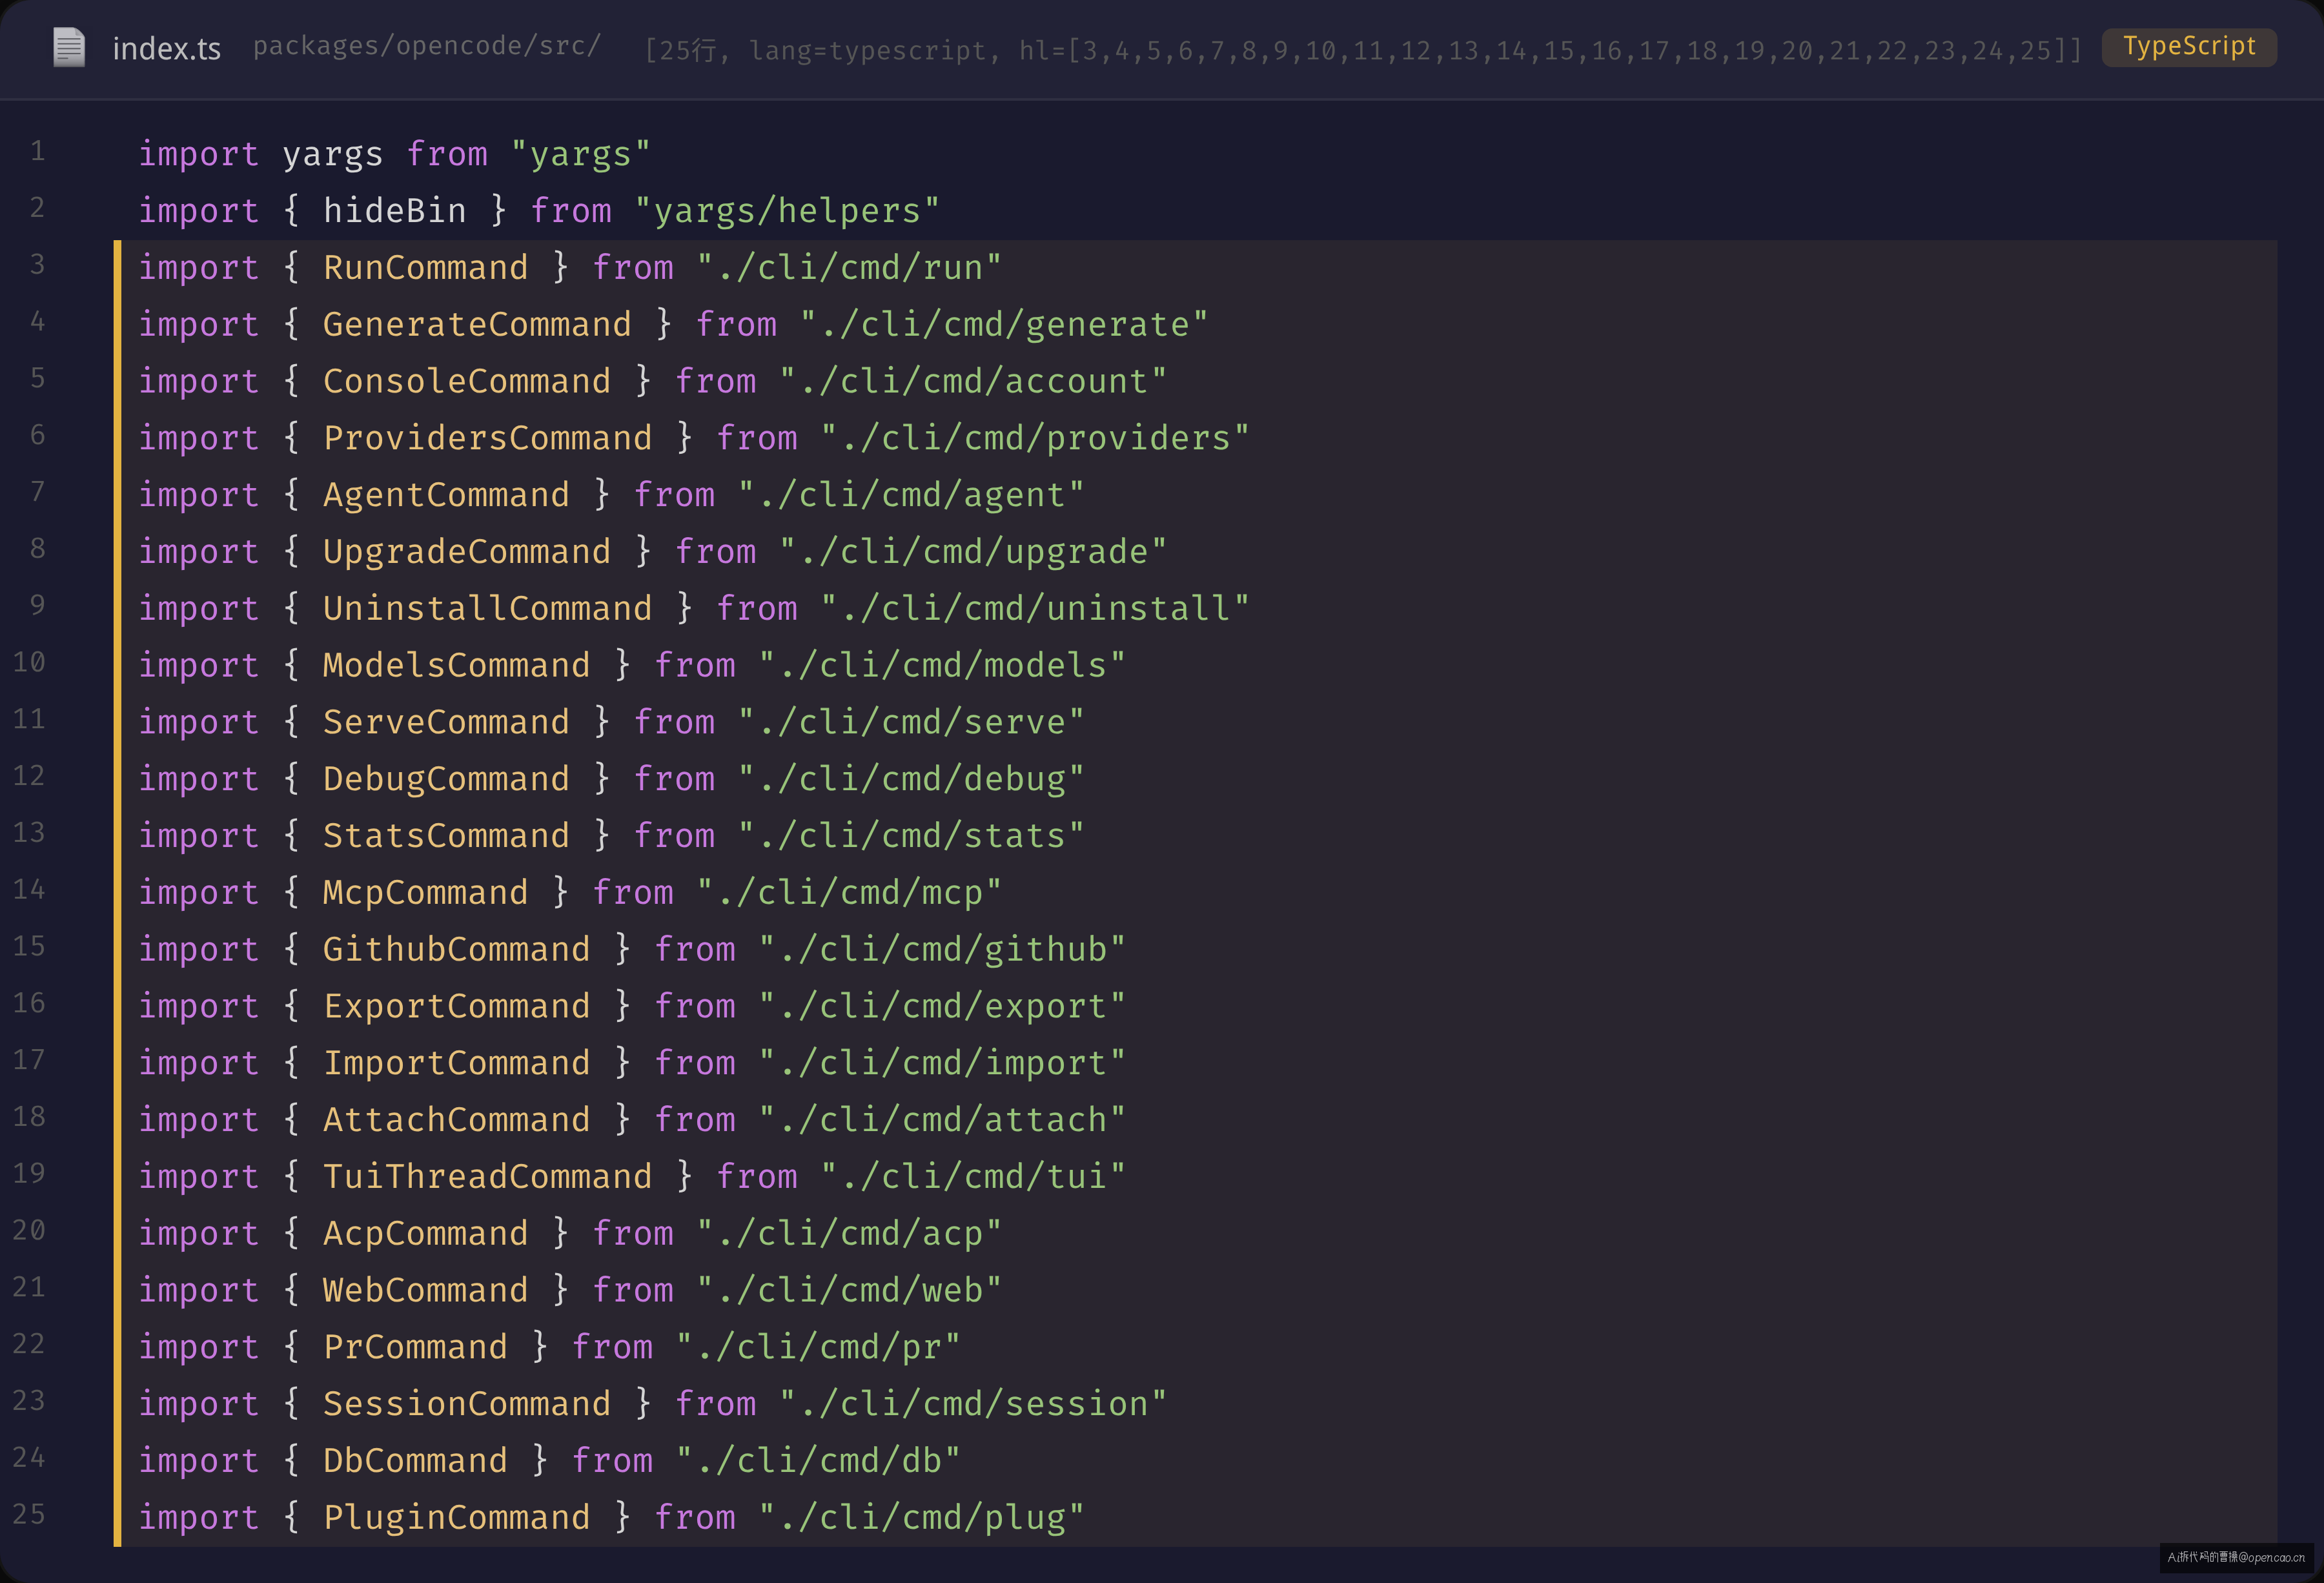The image size is (2324, 1583).
Task: Select the PrCommand identifier
Action: point(415,1347)
